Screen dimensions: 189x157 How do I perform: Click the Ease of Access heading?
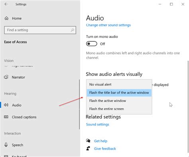16,42
